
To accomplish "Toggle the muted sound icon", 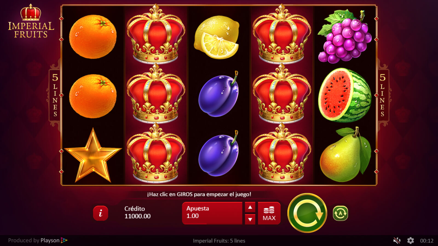I will (x=397, y=241).
